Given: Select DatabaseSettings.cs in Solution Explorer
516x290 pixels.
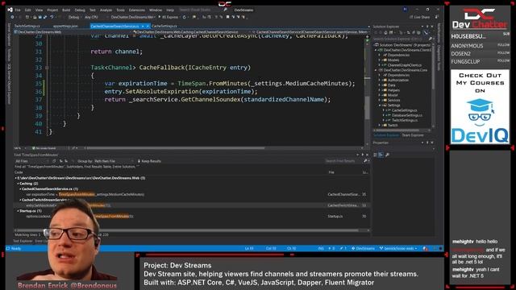Looking at the screenshot, I should 407,115.
